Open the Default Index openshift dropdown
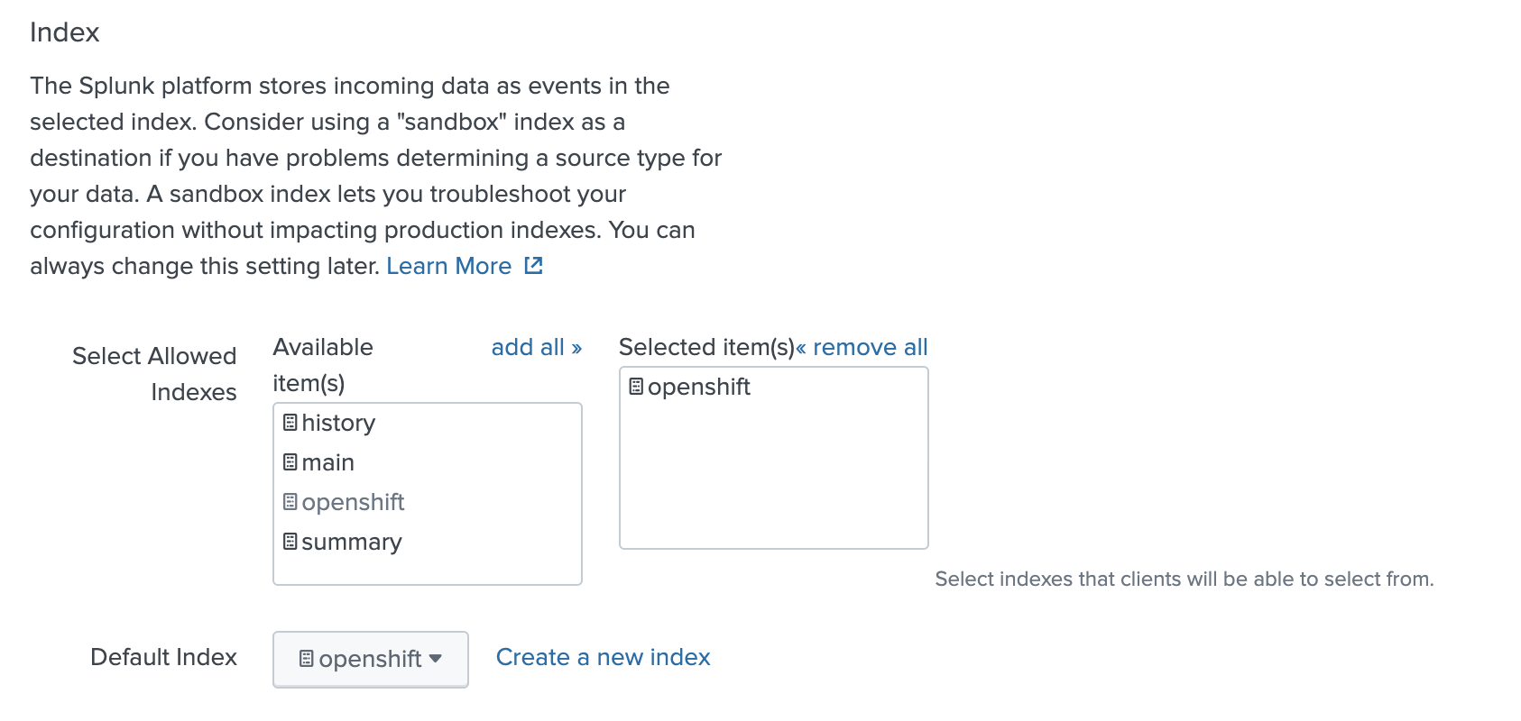 click(x=370, y=659)
